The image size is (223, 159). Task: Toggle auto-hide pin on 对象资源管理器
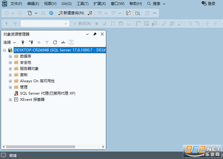pos(95,34)
